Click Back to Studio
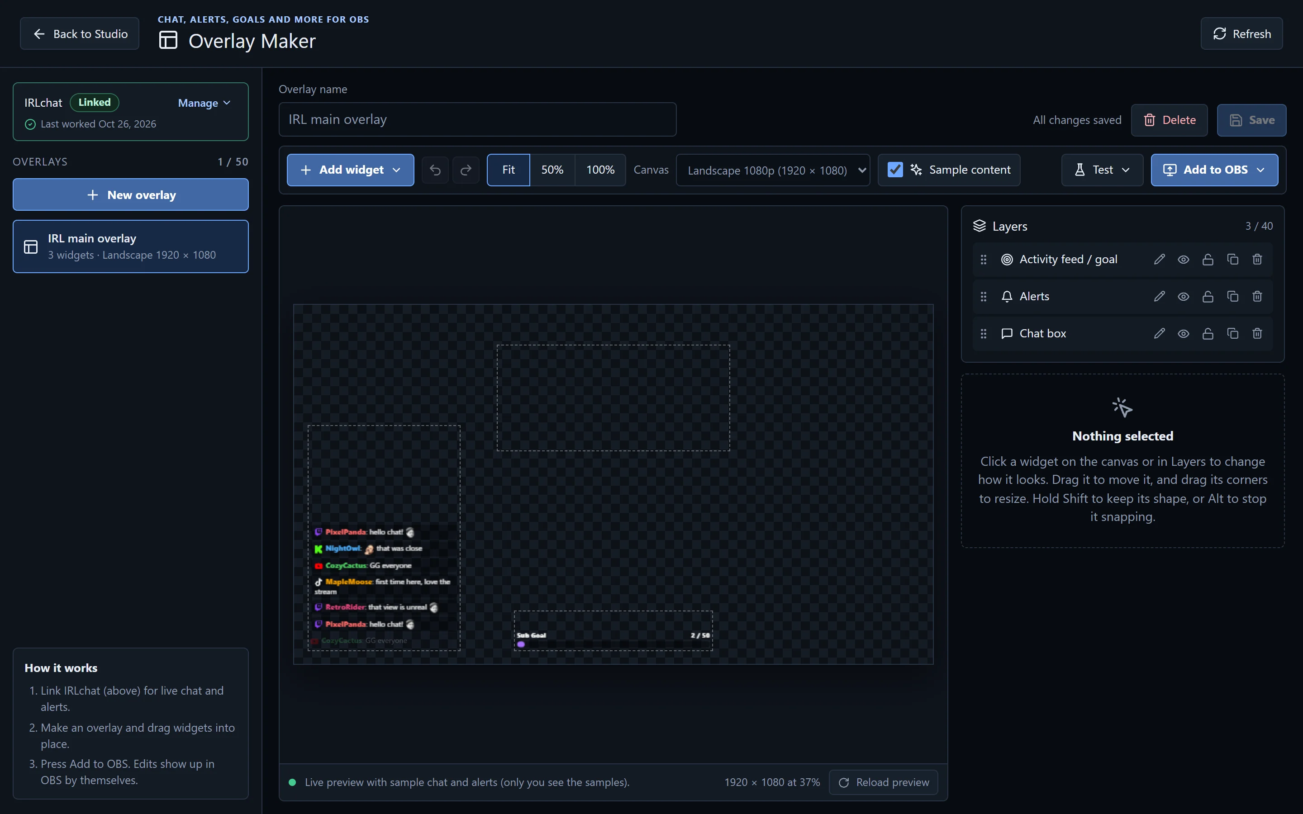The width and height of the screenshot is (1303, 814). pos(80,34)
